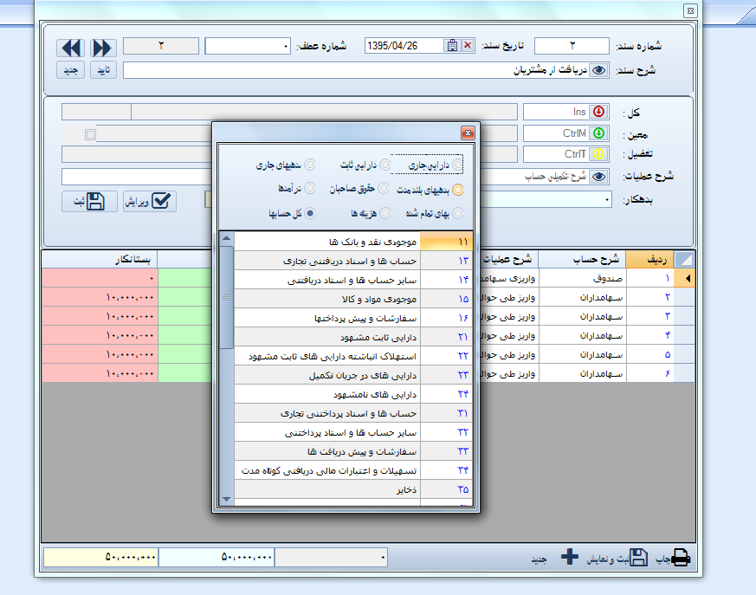Open the calendar date picker icon
Screen dimensions: 756x595
pyautogui.click(x=452, y=46)
